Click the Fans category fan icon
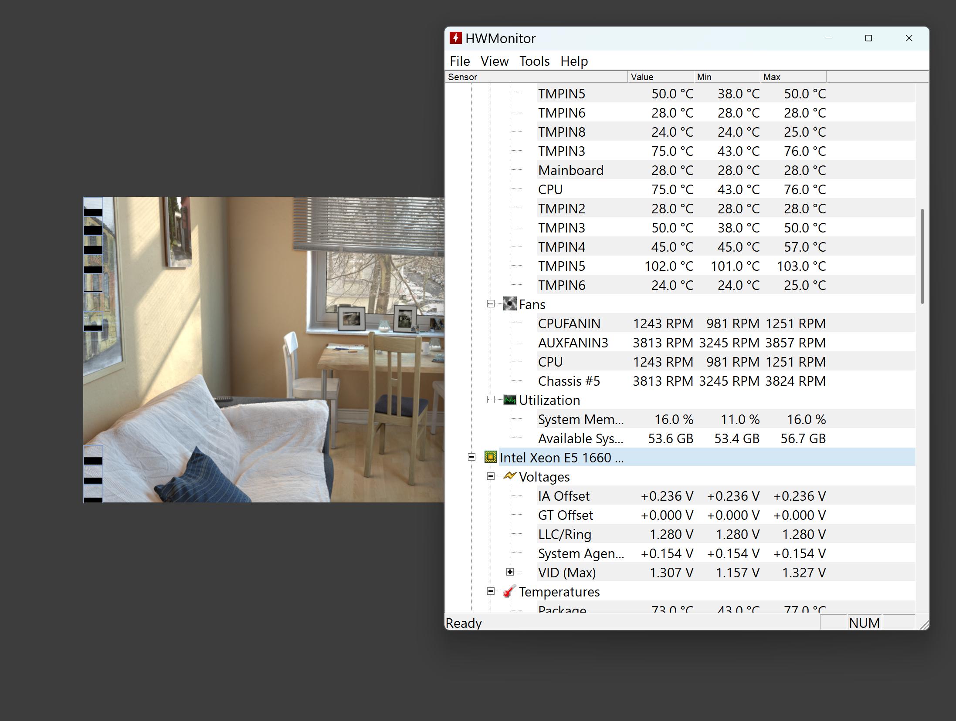956x721 pixels. (x=509, y=304)
